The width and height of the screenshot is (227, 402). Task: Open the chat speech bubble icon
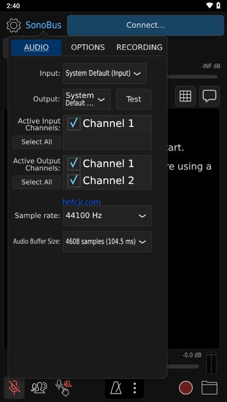tap(209, 96)
